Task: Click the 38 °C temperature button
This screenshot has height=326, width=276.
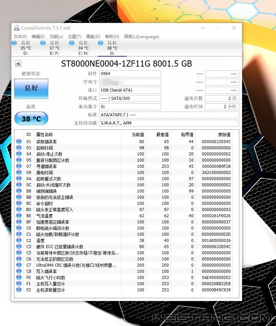Action: pyautogui.click(x=31, y=118)
